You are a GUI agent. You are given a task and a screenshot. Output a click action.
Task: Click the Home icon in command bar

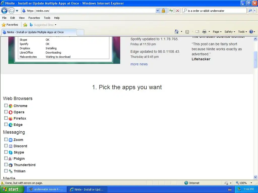point(177,32)
